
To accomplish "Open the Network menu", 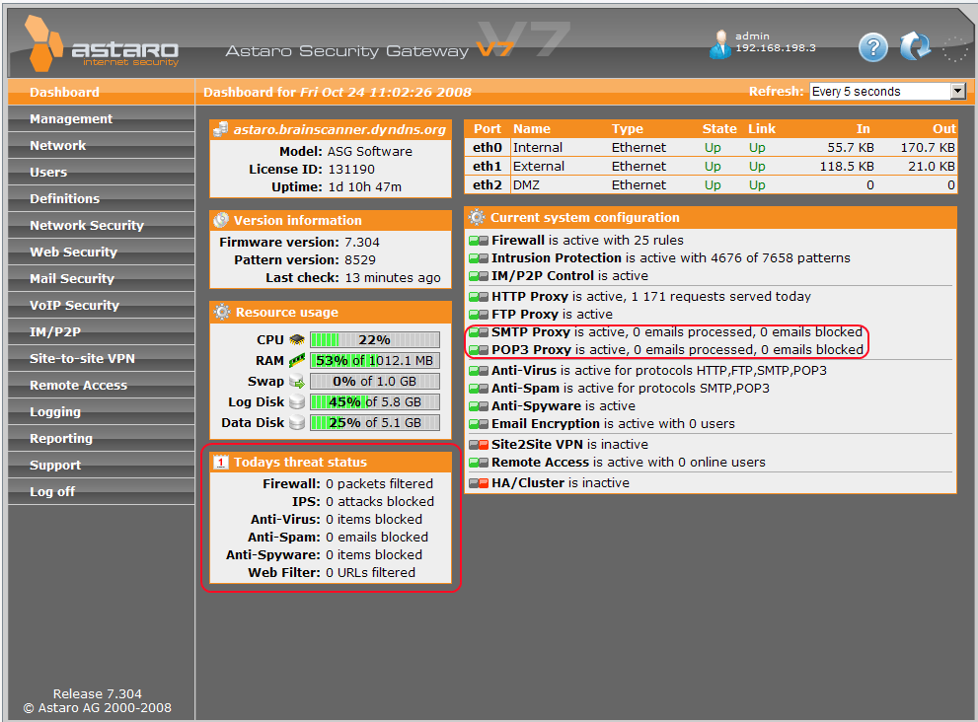I will point(101,145).
